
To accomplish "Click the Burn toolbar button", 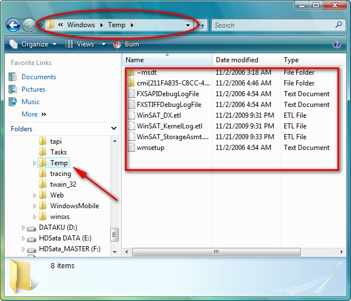I will tap(126, 44).
